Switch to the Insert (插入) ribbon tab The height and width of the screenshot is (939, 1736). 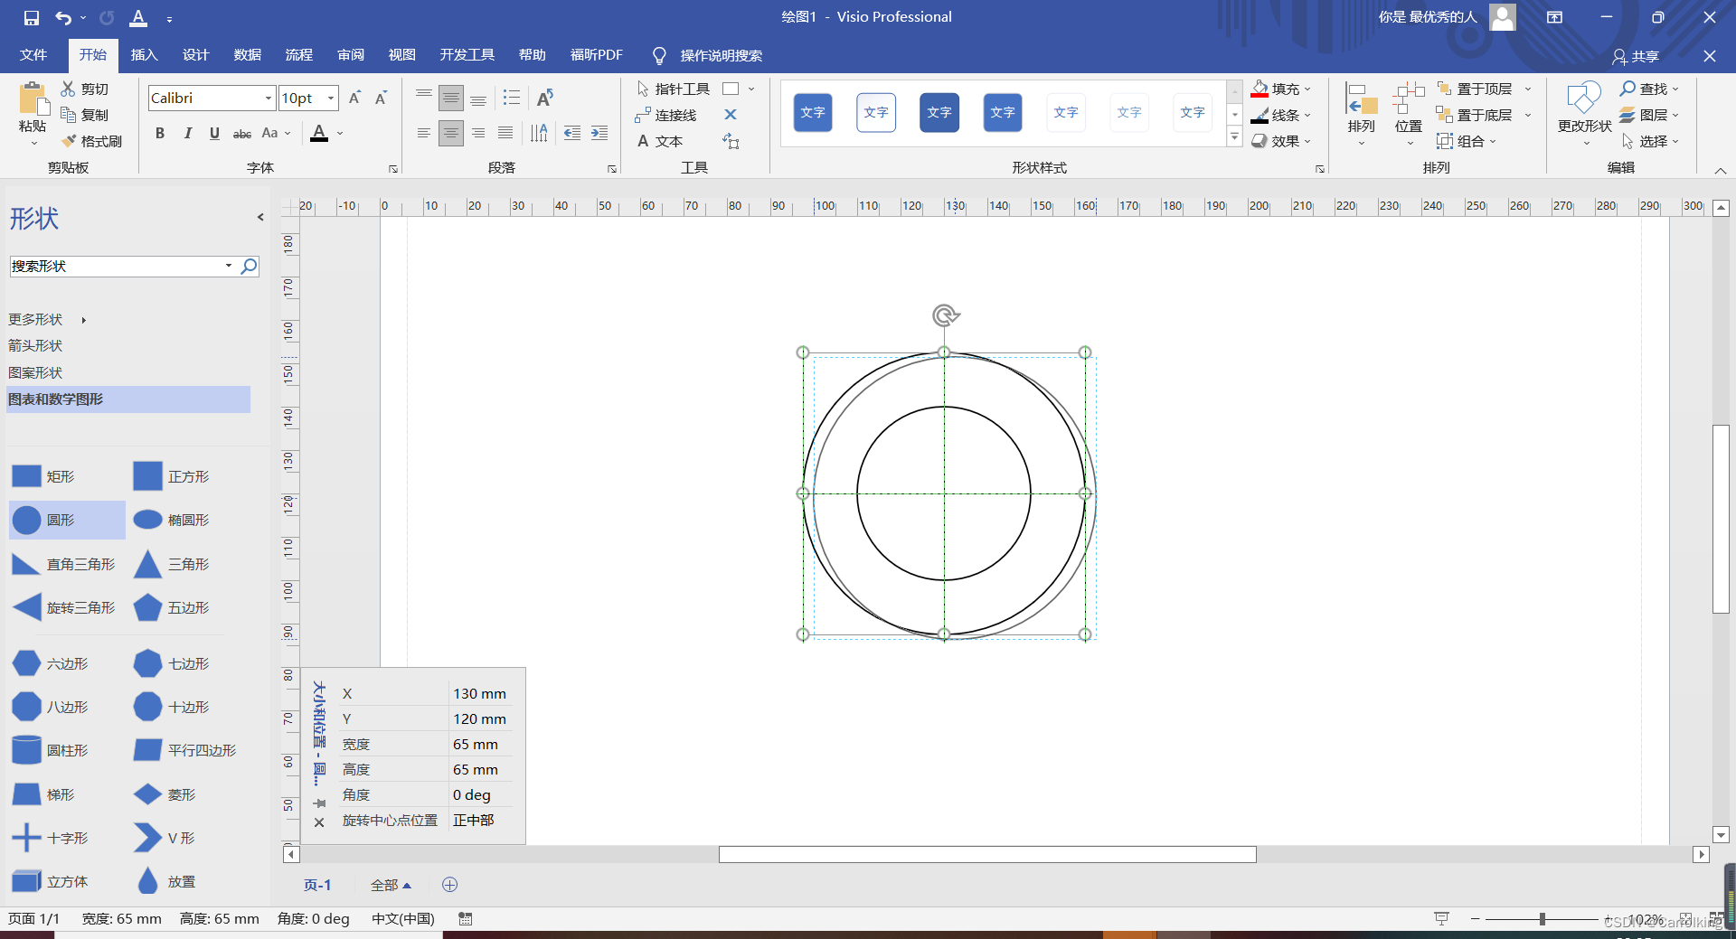144,55
